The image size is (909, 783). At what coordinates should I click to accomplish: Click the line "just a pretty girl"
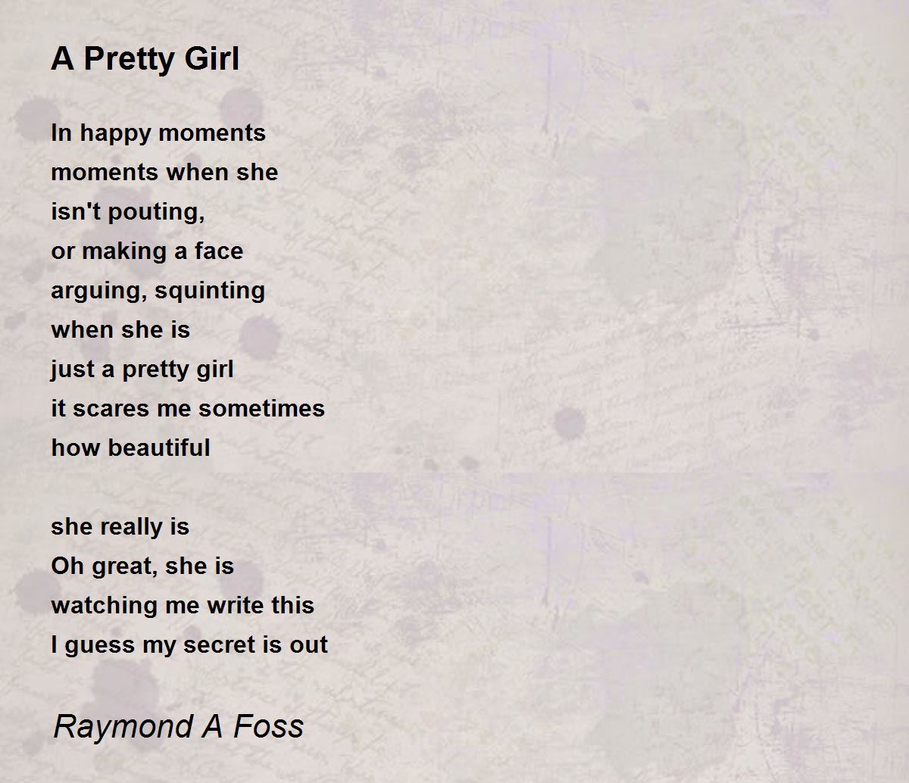click(x=142, y=369)
